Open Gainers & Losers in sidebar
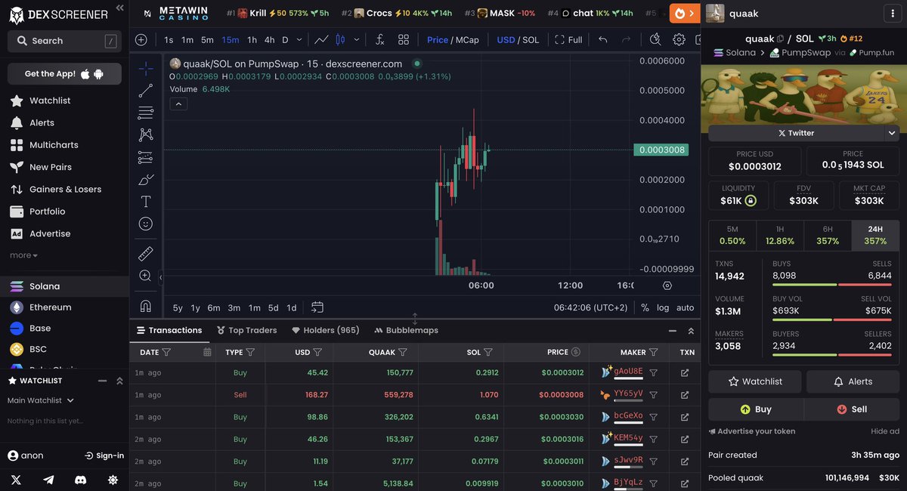 click(x=55, y=189)
